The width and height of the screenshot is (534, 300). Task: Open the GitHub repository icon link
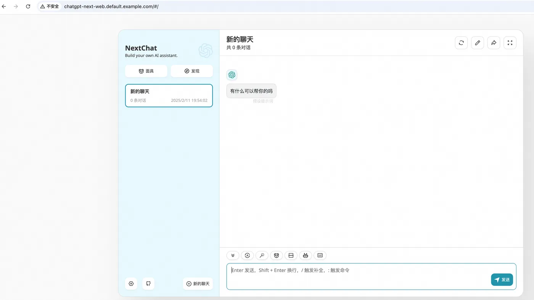point(148,284)
